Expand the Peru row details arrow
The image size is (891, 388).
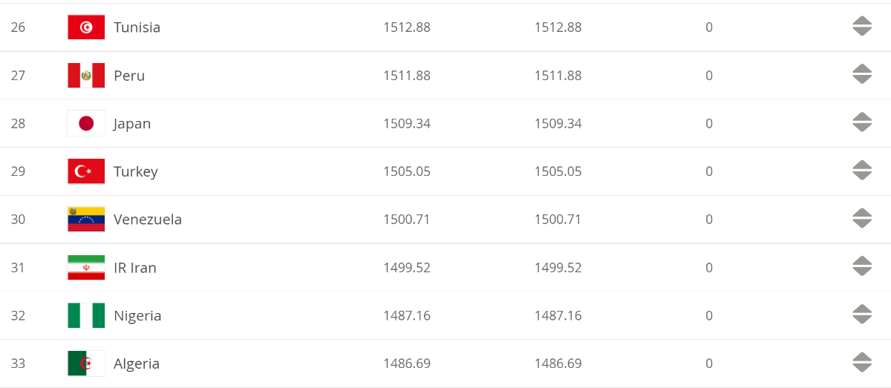(862, 75)
